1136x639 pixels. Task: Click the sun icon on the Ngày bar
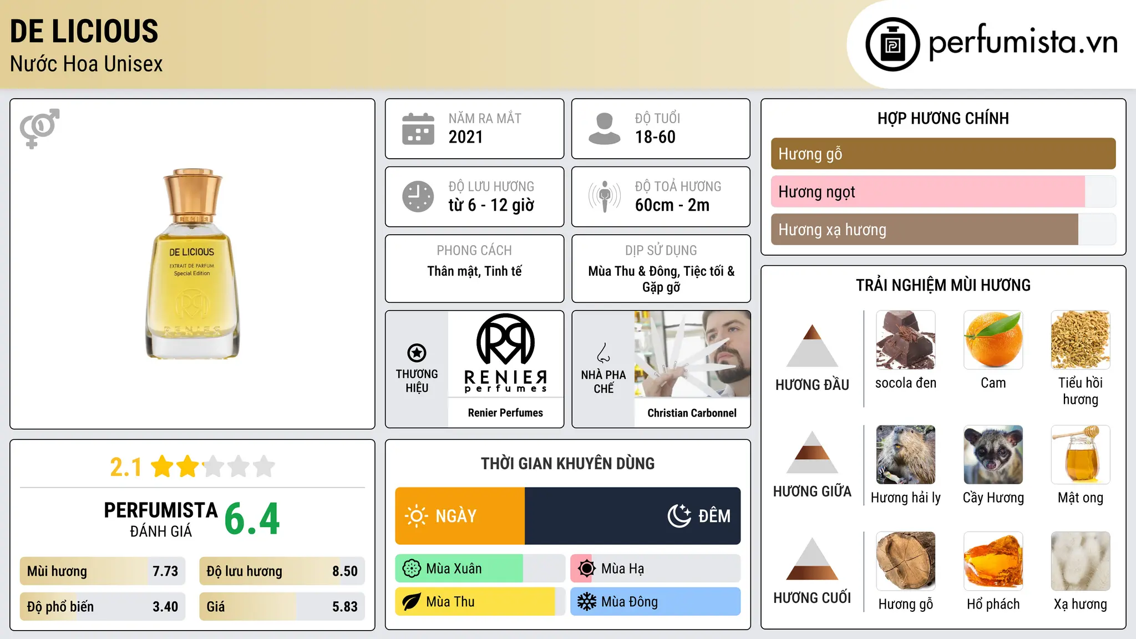tap(416, 516)
